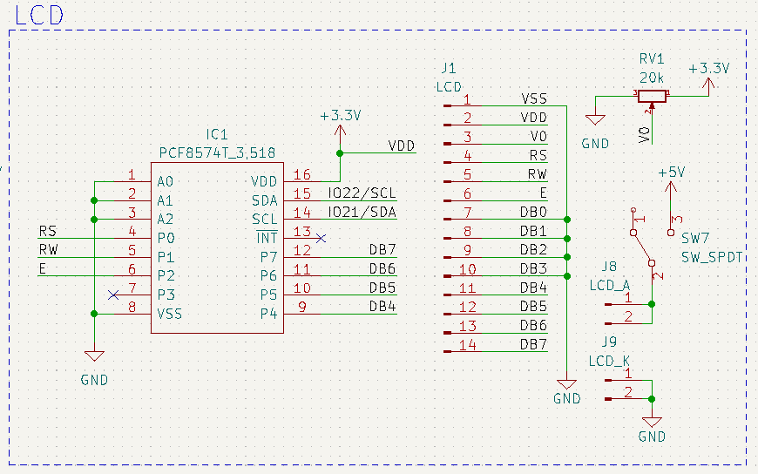Click the +3.3V power symbol above IC1
Image resolution: width=758 pixels, height=474 pixels.
340,129
